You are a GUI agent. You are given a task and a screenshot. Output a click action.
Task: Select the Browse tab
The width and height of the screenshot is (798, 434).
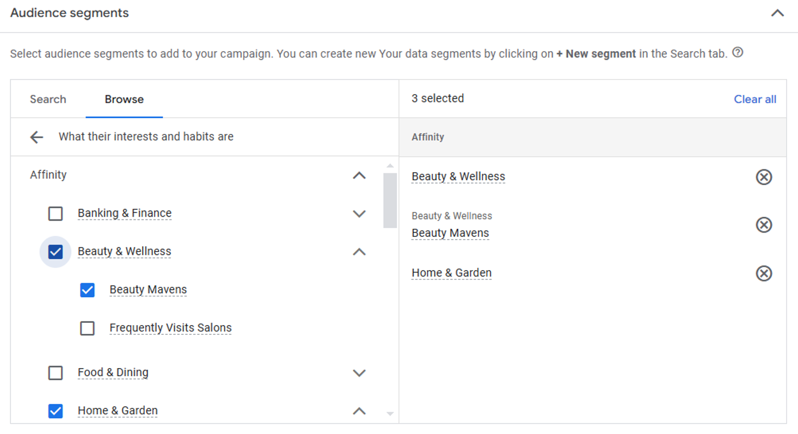point(124,99)
